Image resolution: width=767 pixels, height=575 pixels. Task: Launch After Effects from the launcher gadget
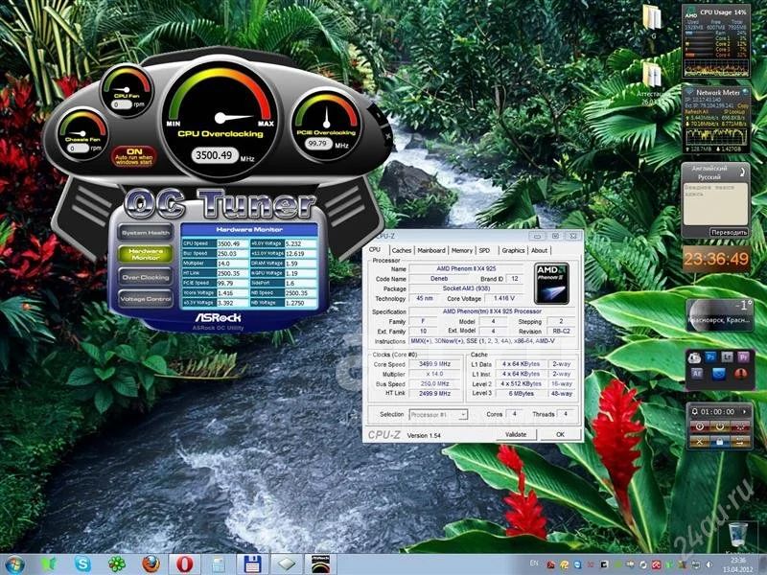(x=697, y=374)
